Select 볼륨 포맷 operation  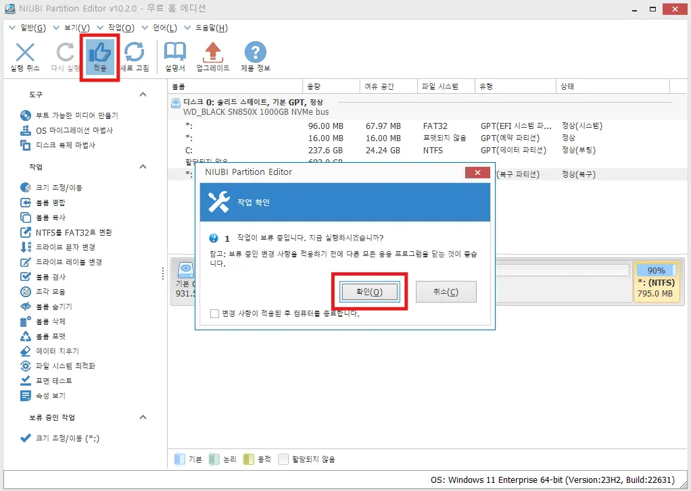43,336
